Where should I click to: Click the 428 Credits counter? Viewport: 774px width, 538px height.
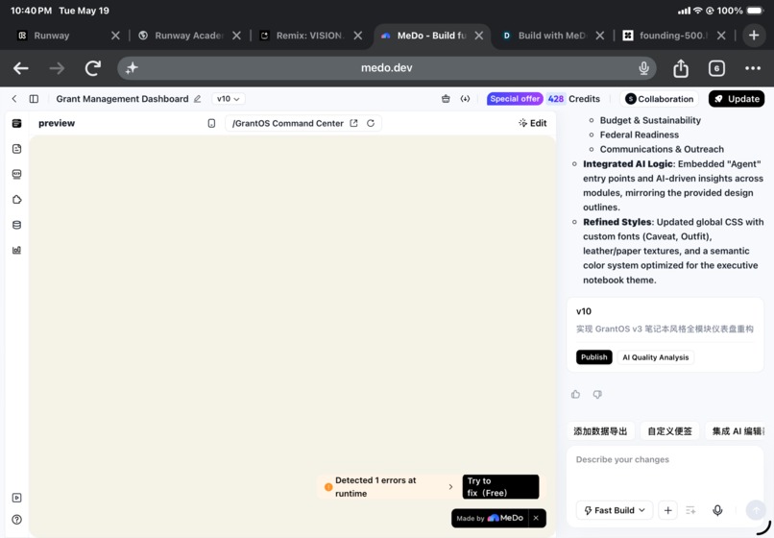pyautogui.click(x=573, y=99)
